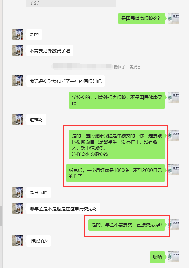Click the 这样呀 message bubble

36,120
